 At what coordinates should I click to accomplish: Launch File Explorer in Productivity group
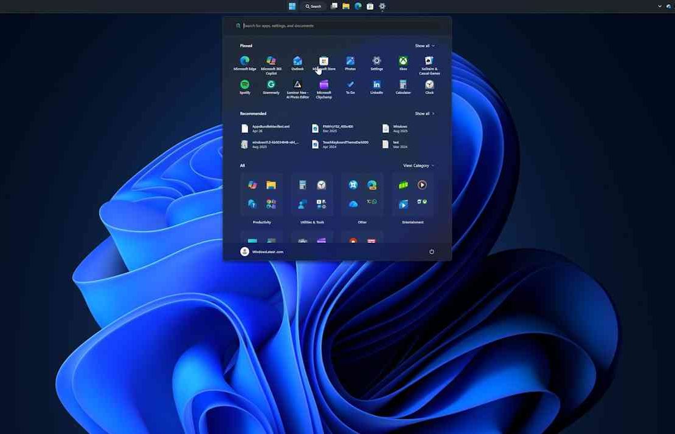271,185
